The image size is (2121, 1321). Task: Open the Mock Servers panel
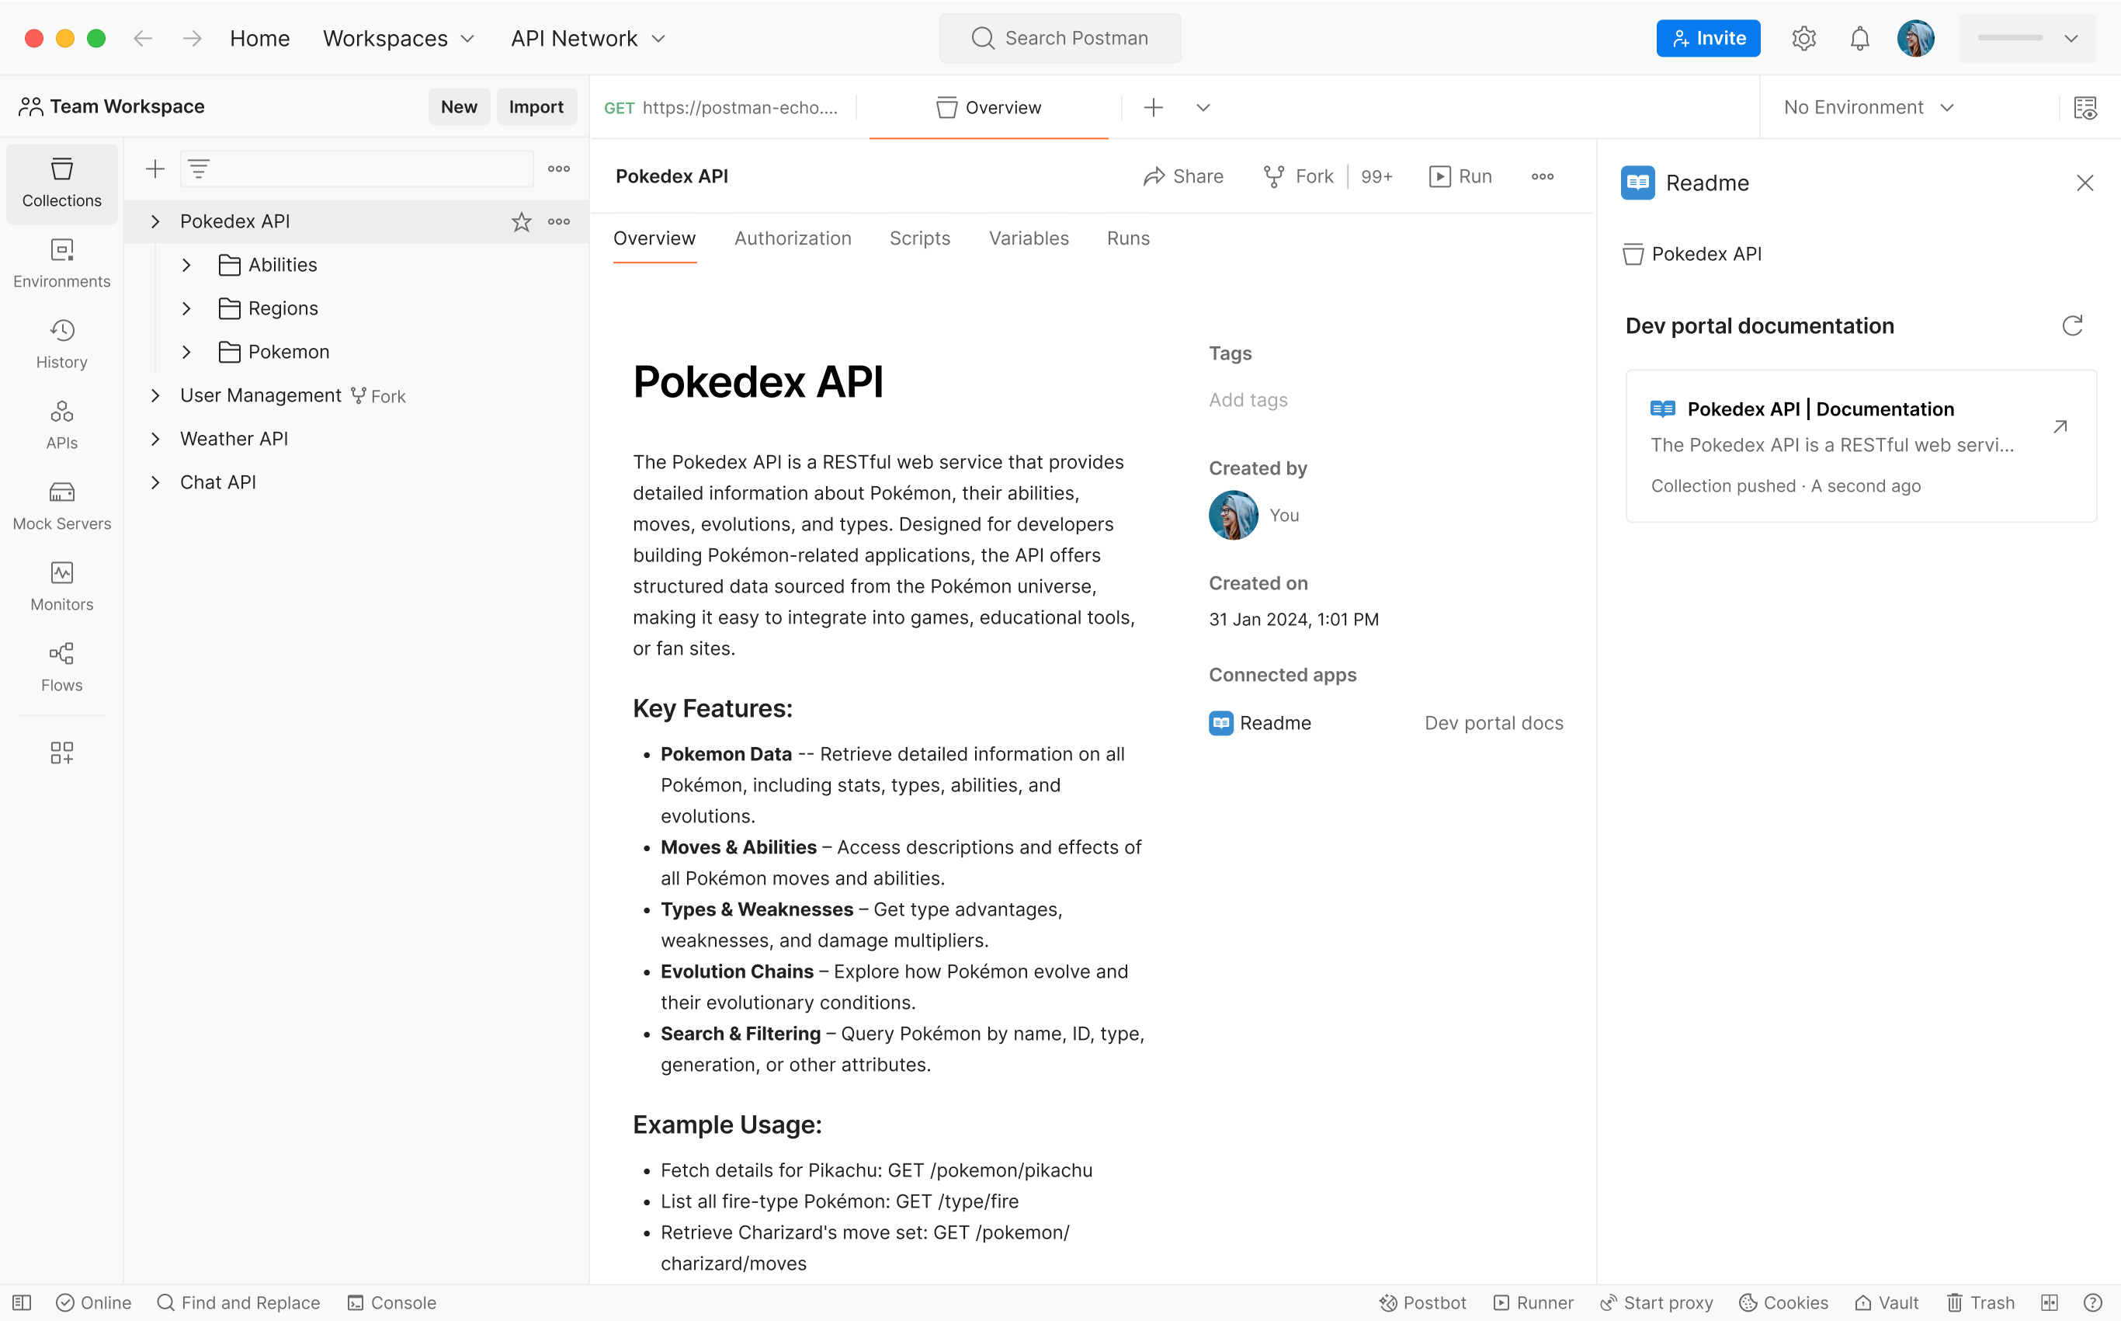(61, 503)
